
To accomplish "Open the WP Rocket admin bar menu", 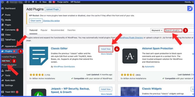I will click(x=75, y=2).
